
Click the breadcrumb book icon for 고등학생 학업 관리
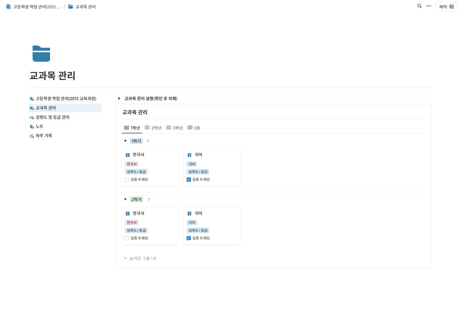[x=9, y=7]
